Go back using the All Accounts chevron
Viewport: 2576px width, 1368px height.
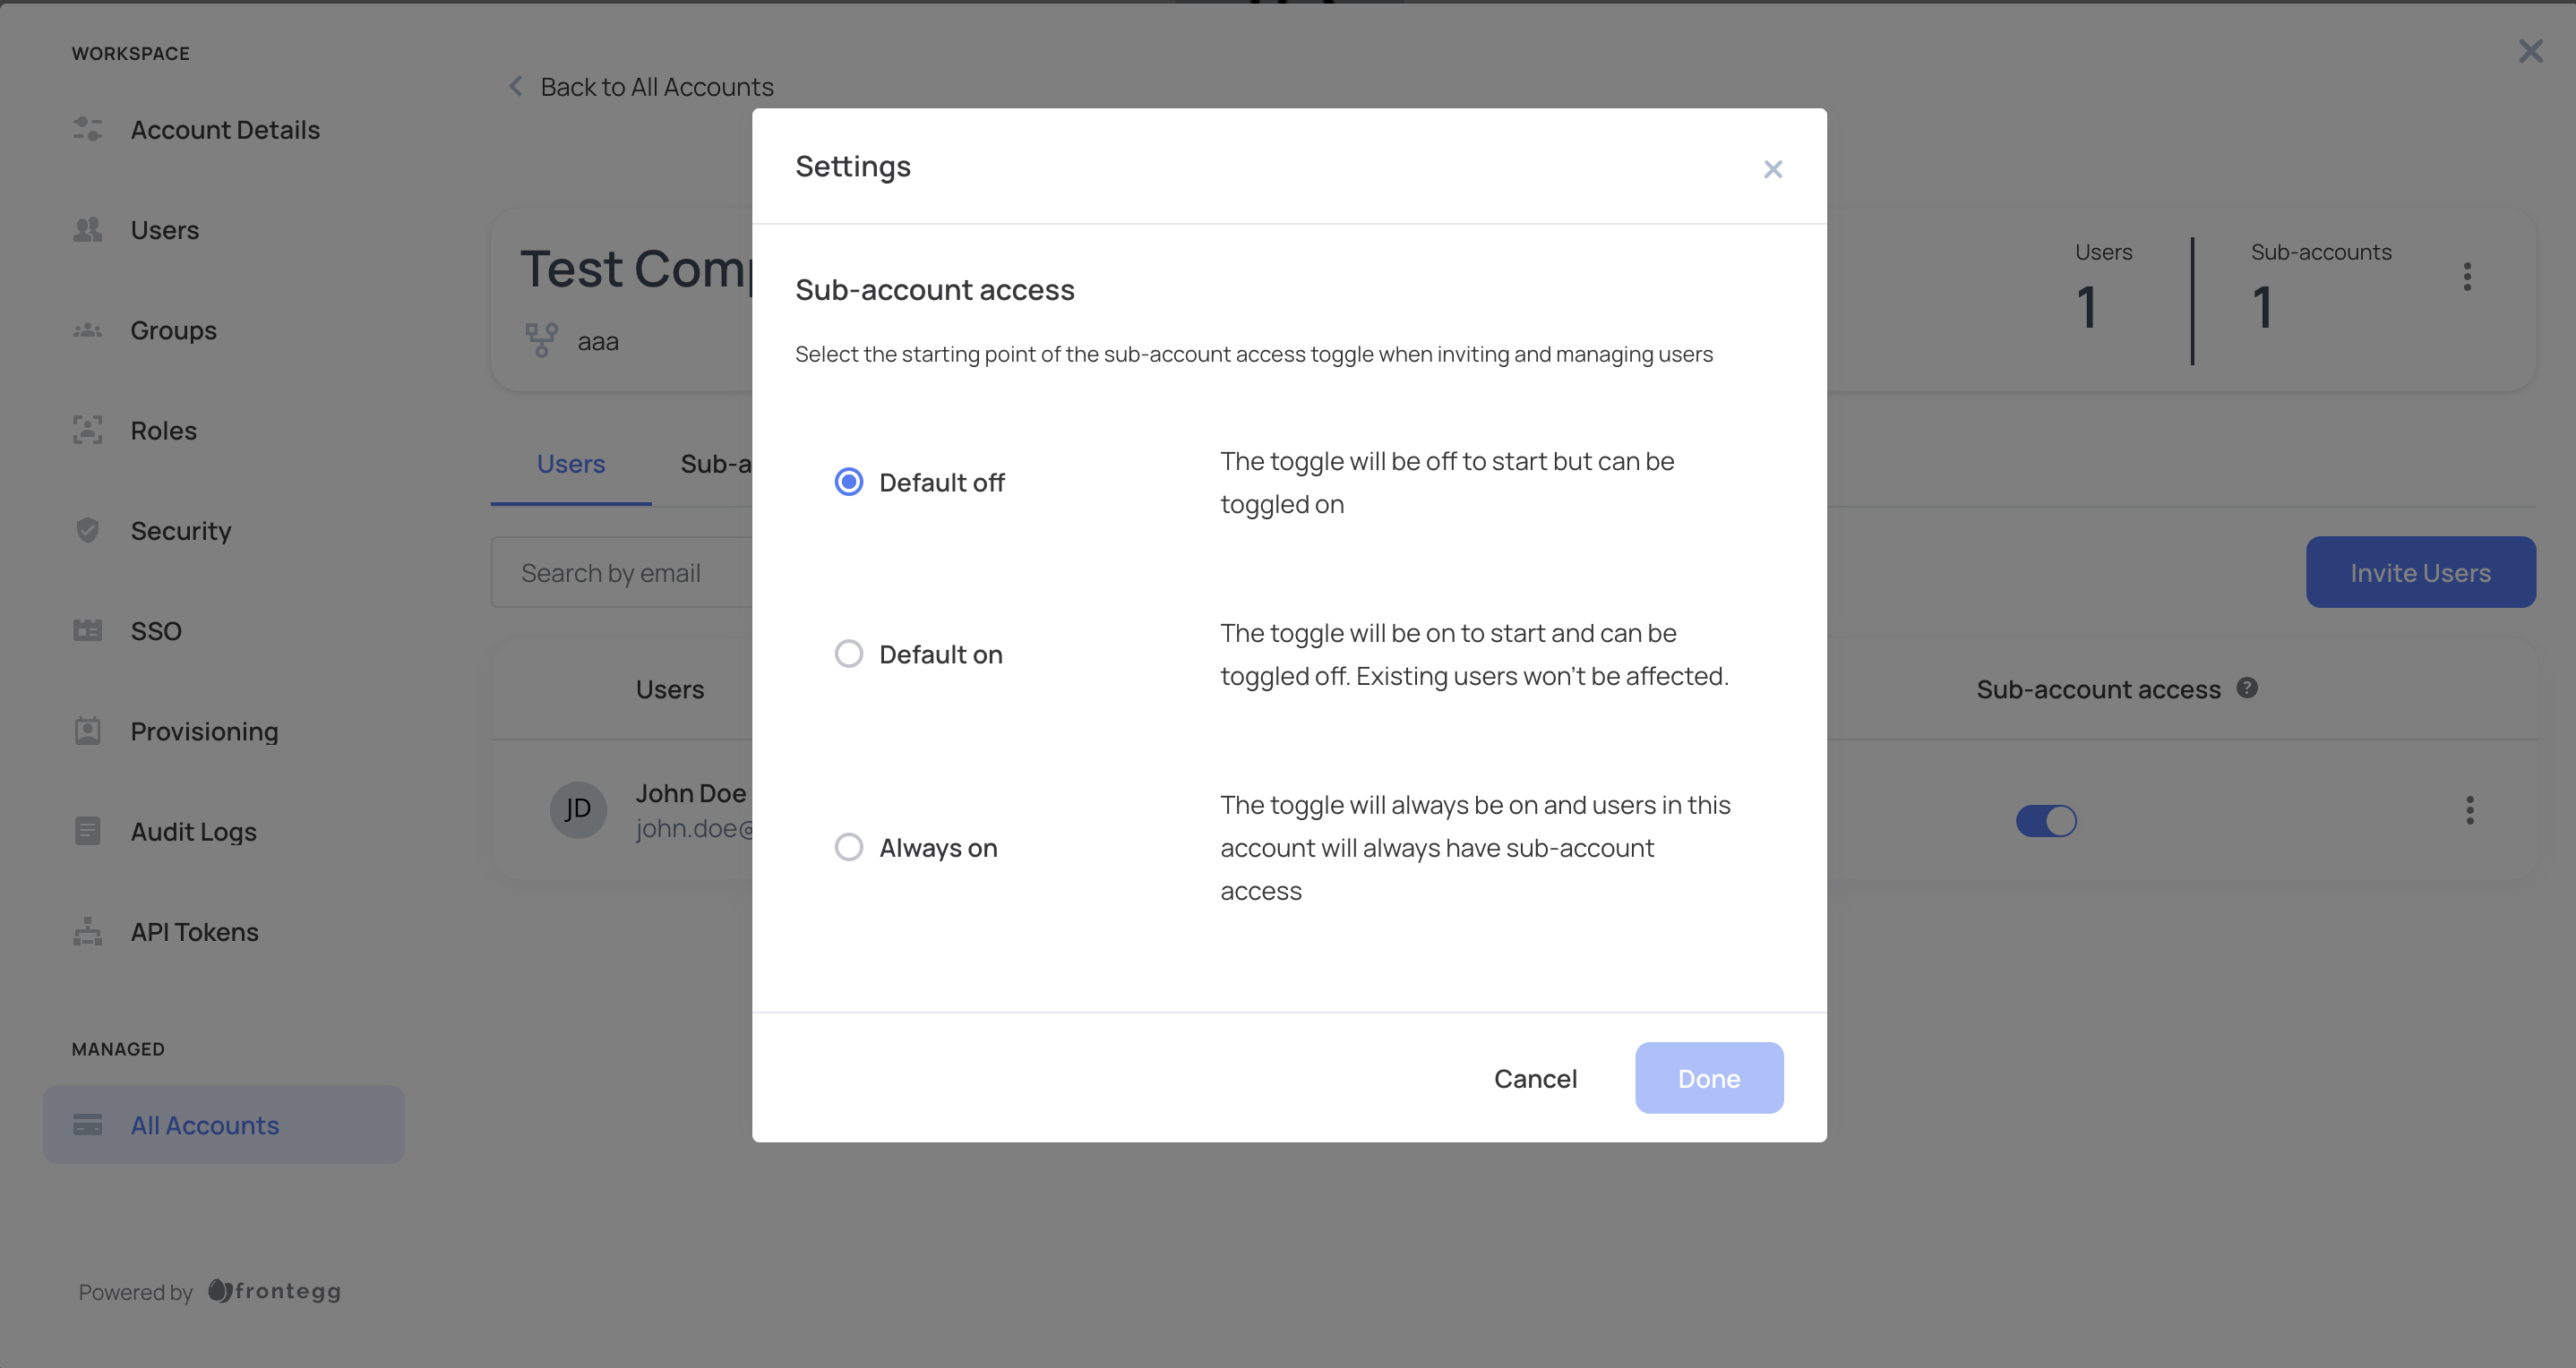click(x=515, y=87)
